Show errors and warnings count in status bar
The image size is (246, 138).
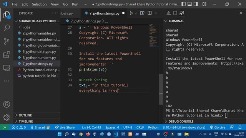[19, 127]
